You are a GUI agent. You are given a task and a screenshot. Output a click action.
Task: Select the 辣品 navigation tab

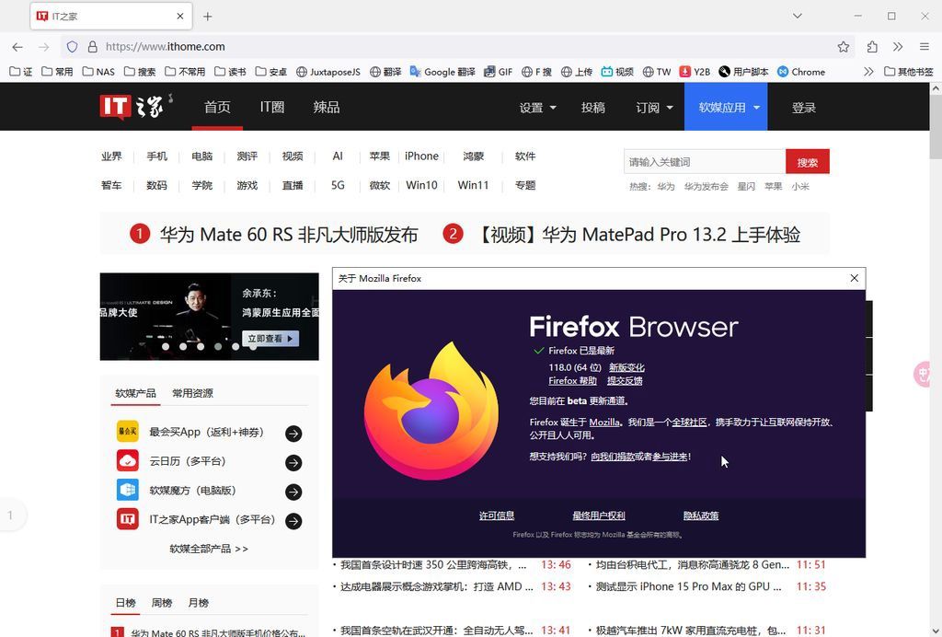pos(327,107)
